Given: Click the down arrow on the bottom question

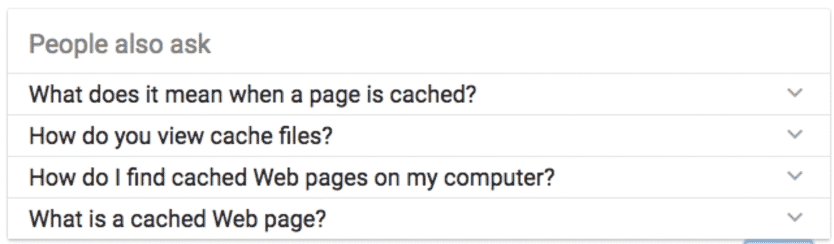Looking at the screenshot, I should (794, 217).
